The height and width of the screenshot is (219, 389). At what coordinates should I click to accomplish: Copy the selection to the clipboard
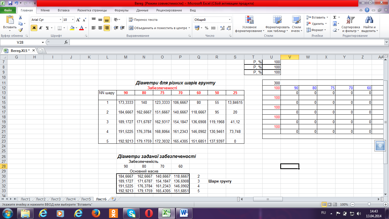tap(20, 24)
